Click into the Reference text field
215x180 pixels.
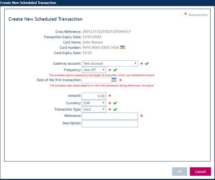pyautogui.click(x=110, y=116)
